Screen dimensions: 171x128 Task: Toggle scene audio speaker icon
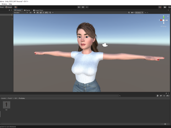[x=38, y=12]
